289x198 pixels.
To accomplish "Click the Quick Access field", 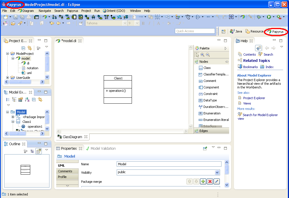I will pos(195,31).
